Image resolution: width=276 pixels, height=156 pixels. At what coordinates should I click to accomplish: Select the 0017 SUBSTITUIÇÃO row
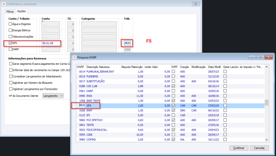(170, 81)
